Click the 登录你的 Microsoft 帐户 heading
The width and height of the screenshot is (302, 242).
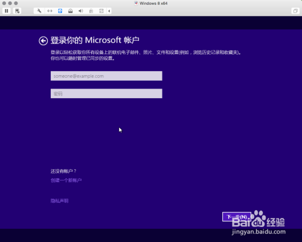coord(95,40)
